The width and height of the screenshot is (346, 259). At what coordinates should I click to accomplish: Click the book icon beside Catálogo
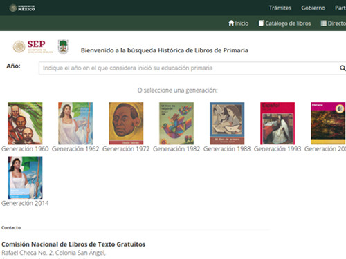point(261,23)
